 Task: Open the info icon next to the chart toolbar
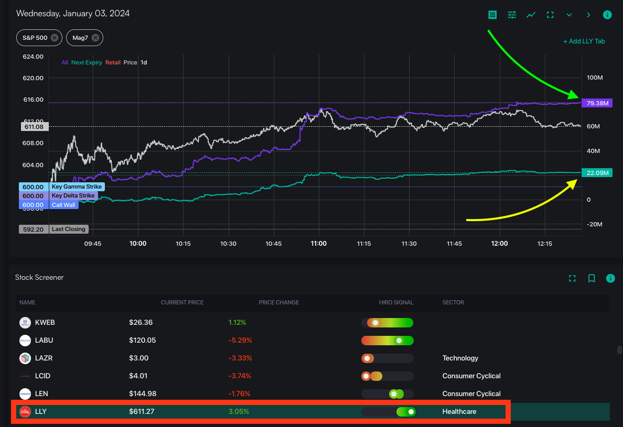pos(607,15)
